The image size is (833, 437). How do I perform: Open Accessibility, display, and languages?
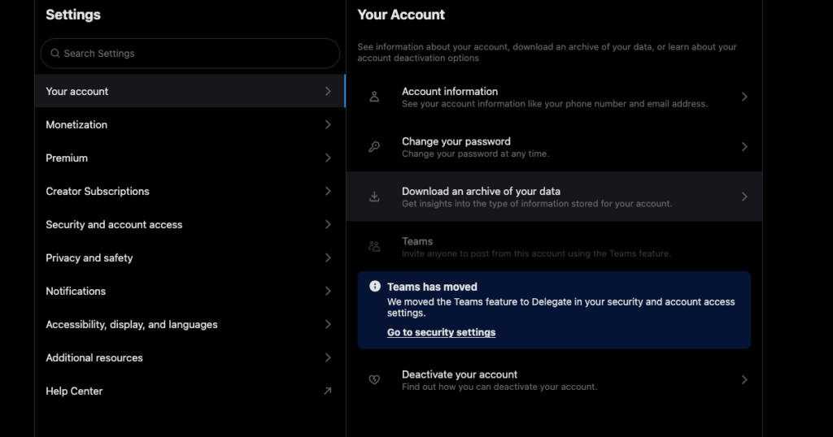190,325
